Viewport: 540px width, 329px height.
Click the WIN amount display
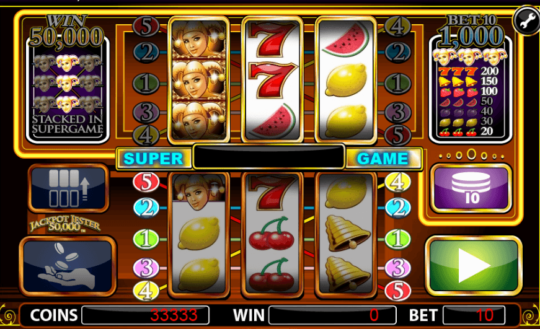tap(332, 315)
